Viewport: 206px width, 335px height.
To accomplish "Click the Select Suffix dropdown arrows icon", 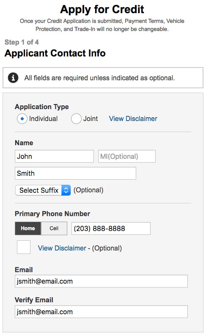I will coord(66,190).
